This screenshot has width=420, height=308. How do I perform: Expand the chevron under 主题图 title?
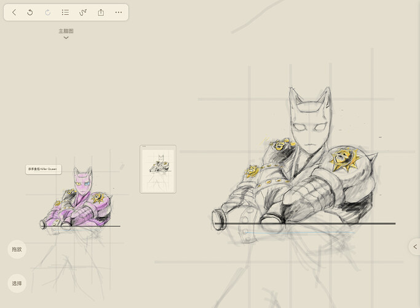click(x=66, y=38)
